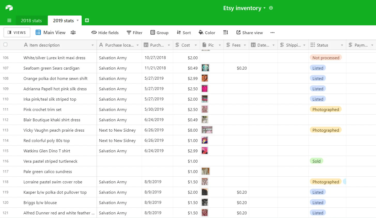Image resolution: width=376 pixels, height=218 pixels.
Task: Switch to the 2018 stats tab
Action: 31,21
